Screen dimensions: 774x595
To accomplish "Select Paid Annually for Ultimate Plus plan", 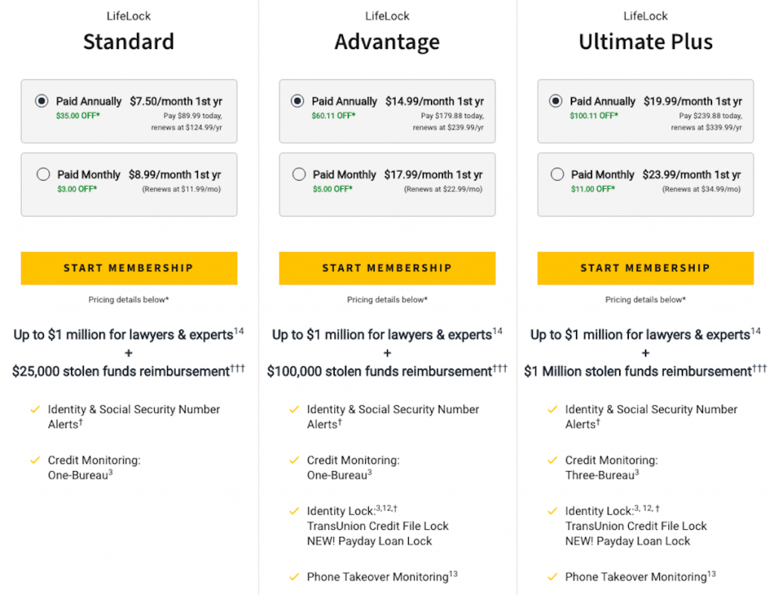I will (x=556, y=101).
